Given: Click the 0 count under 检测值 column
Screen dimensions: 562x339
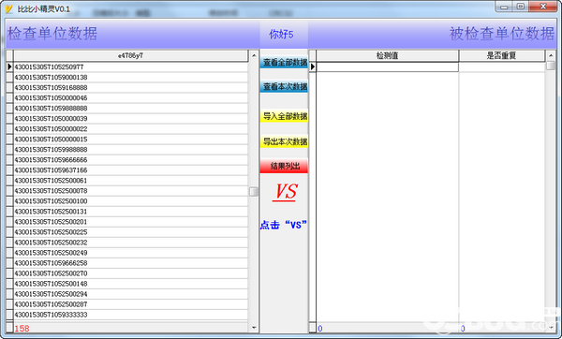Looking at the screenshot, I should click(x=320, y=329).
